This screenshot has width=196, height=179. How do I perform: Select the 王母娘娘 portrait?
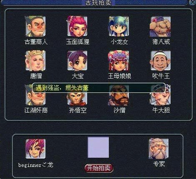tap(119, 61)
